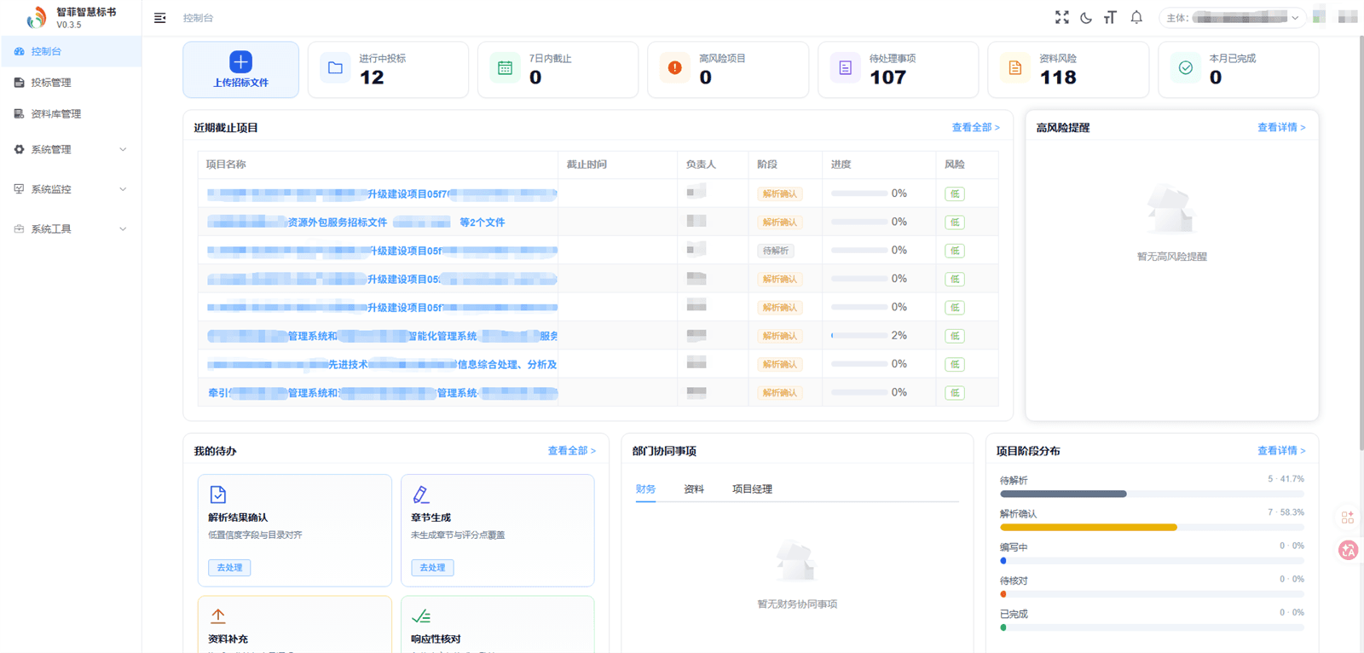1364x653 pixels.
Task: Open notifications bell icon
Action: coord(1136,17)
